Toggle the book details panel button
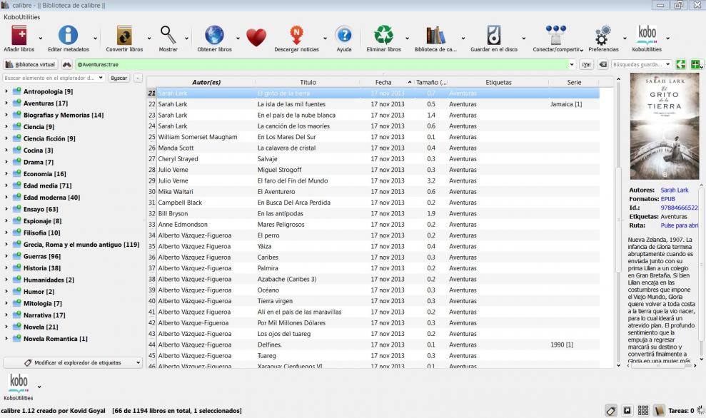 [659, 410]
